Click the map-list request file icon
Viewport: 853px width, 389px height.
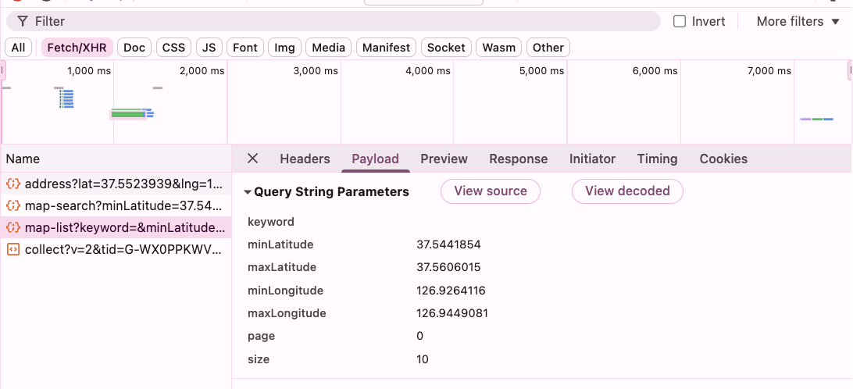click(x=12, y=228)
